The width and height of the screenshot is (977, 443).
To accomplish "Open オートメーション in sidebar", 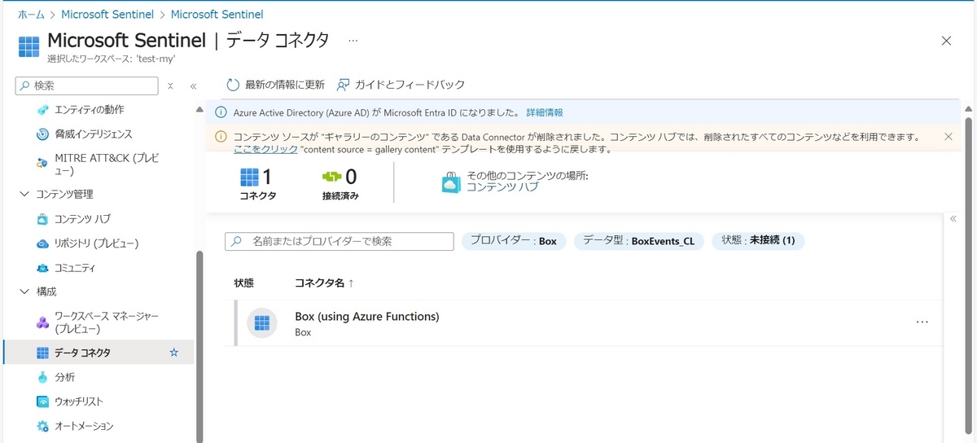I will (x=84, y=426).
